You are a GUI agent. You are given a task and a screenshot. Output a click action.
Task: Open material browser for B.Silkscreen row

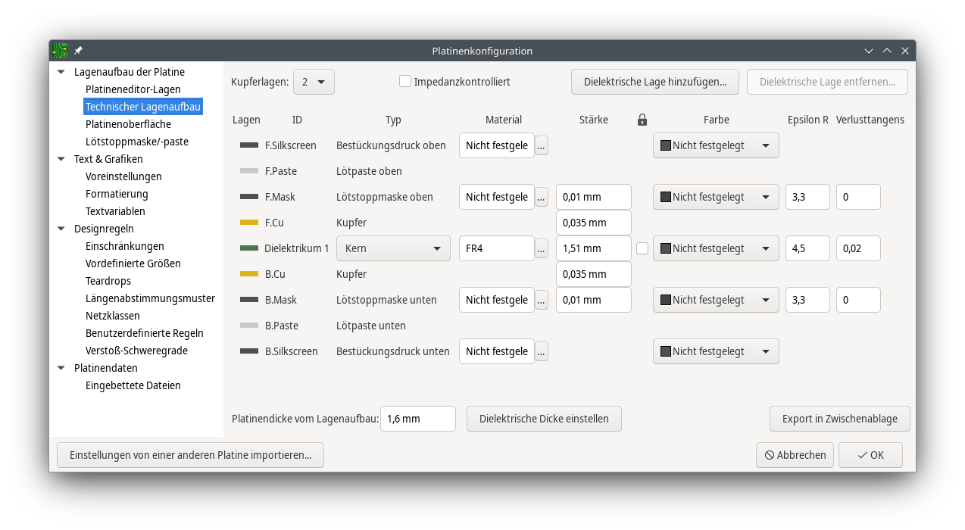click(x=542, y=351)
